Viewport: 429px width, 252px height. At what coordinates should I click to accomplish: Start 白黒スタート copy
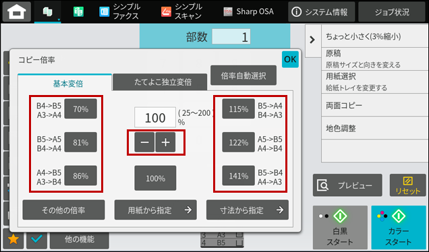pos(340,228)
